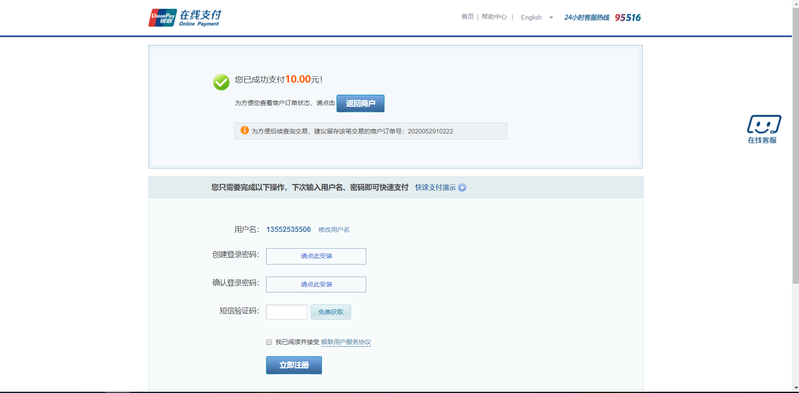Click the page vertical scrollbar thumb
Viewport: 799px width, 393px height.
tap(795, 146)
